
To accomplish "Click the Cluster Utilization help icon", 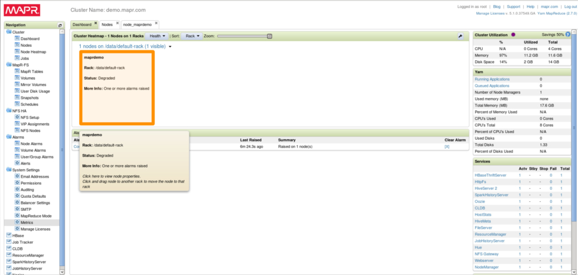I will tap(568, 34).
